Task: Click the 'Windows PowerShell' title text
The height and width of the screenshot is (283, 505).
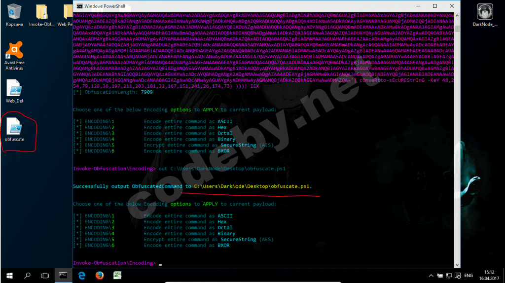Action: click(x=105, y=6)
